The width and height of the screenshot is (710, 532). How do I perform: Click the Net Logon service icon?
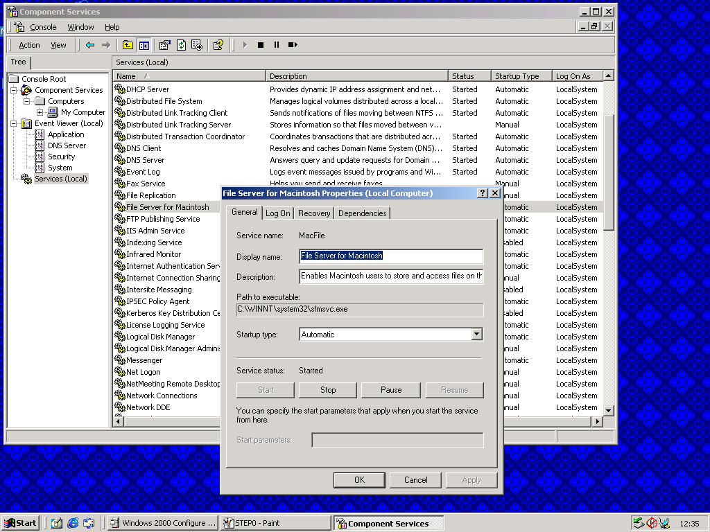click(119, 372)
